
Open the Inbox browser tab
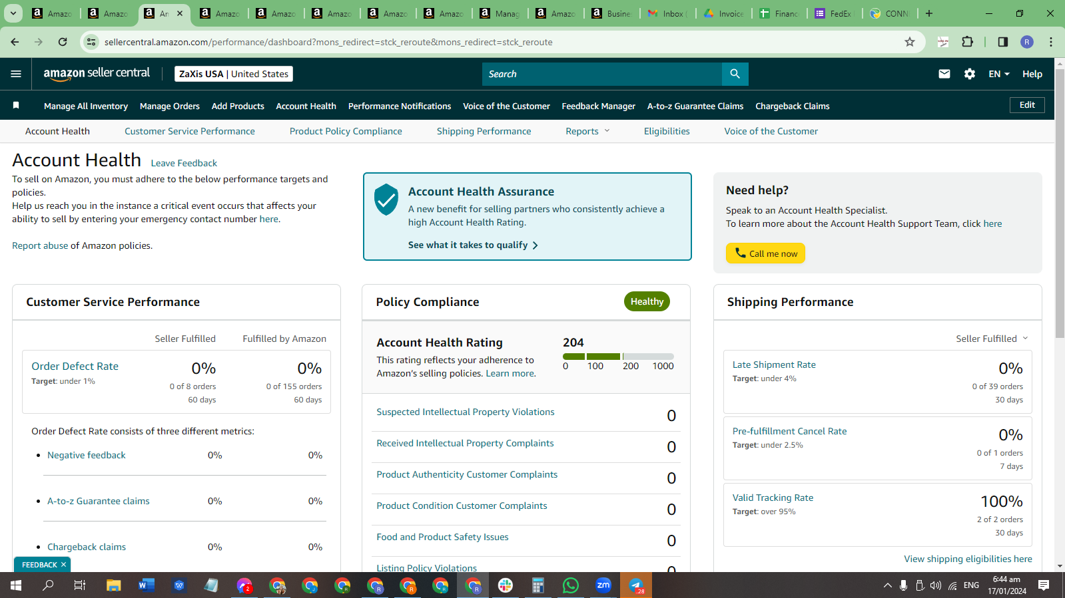669,13
